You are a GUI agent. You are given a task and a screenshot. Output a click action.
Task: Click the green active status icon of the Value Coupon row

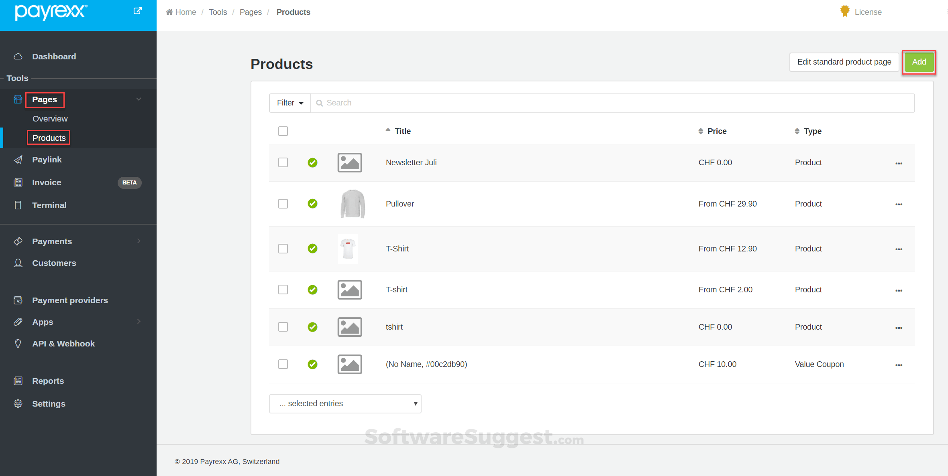point(312,364)
